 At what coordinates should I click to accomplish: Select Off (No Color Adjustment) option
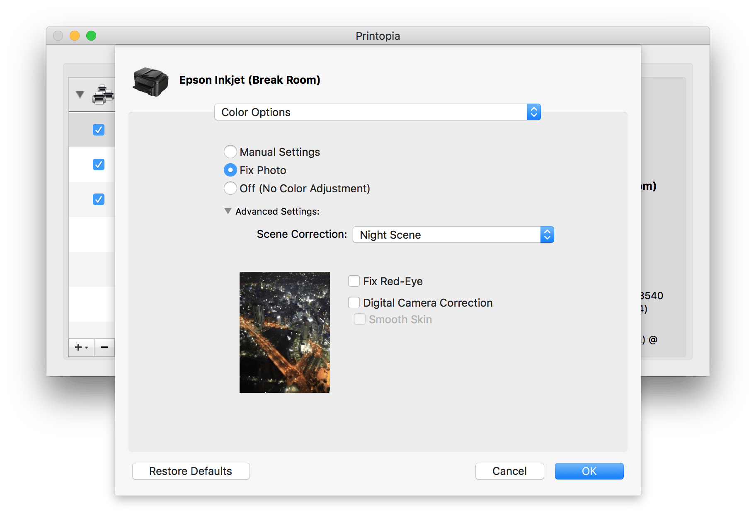point(230,188)
